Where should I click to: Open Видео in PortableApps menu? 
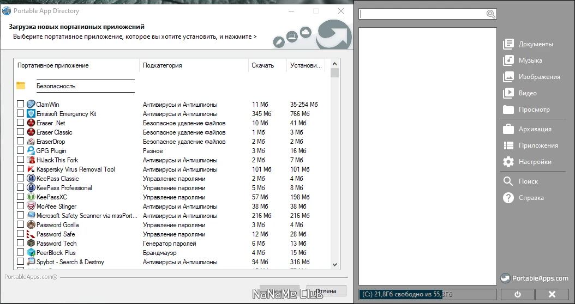coord(519,93)
